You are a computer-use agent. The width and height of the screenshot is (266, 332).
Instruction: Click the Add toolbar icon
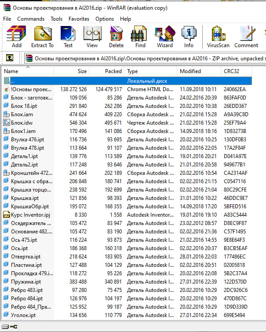pyautogui.click(x=16, y=33)
